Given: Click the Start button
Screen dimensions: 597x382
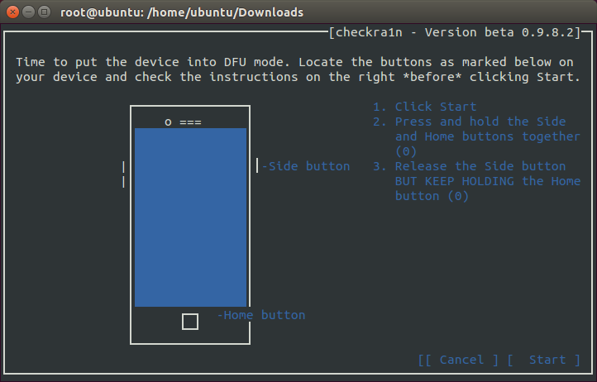Looking at the screenshot, I should click(x=544, y=360).
